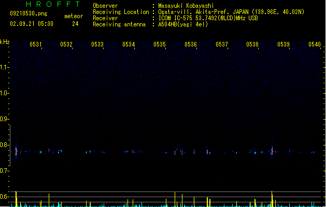The image size is (326, 207).
Task: Click the ICOM IC-575 receiver text
Action: [x=208, y=18]
